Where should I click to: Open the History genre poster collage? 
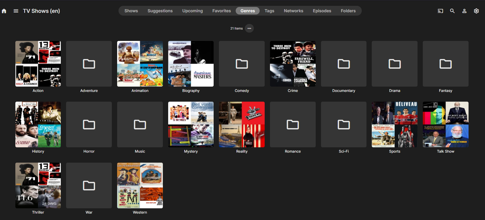coord(38,124)
